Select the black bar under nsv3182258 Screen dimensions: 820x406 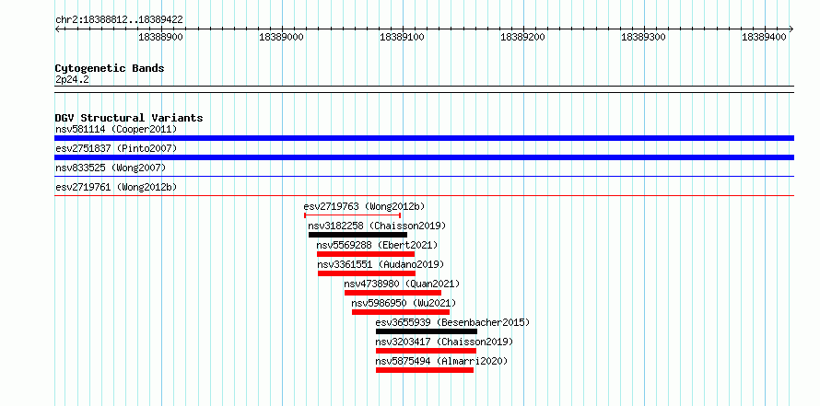point(357,235)
